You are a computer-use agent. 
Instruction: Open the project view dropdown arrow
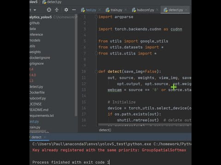[x=35, y=10]
